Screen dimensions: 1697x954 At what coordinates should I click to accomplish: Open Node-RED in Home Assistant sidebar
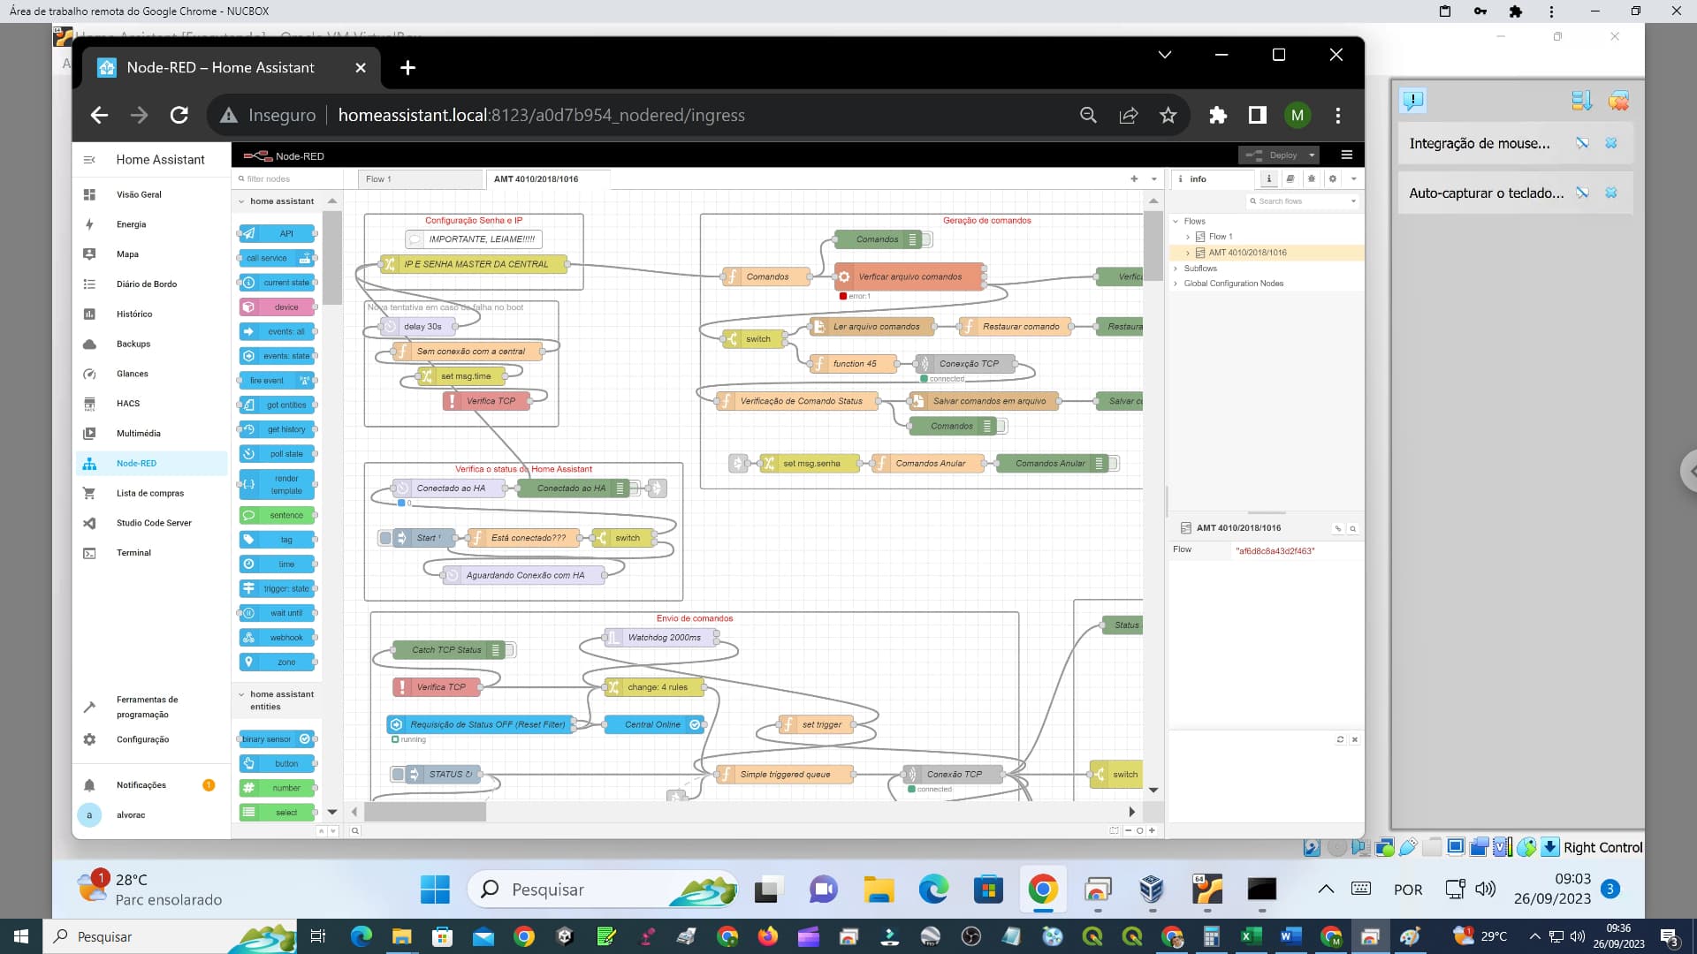(151, 463)
